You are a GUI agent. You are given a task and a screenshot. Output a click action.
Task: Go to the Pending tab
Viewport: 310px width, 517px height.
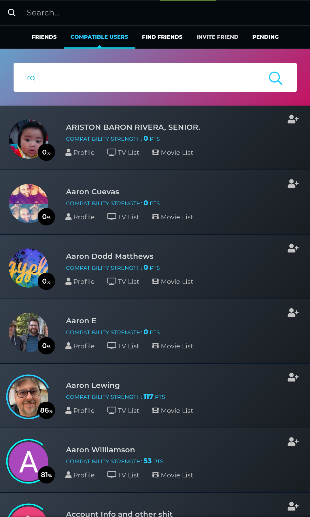click(265, 37)
